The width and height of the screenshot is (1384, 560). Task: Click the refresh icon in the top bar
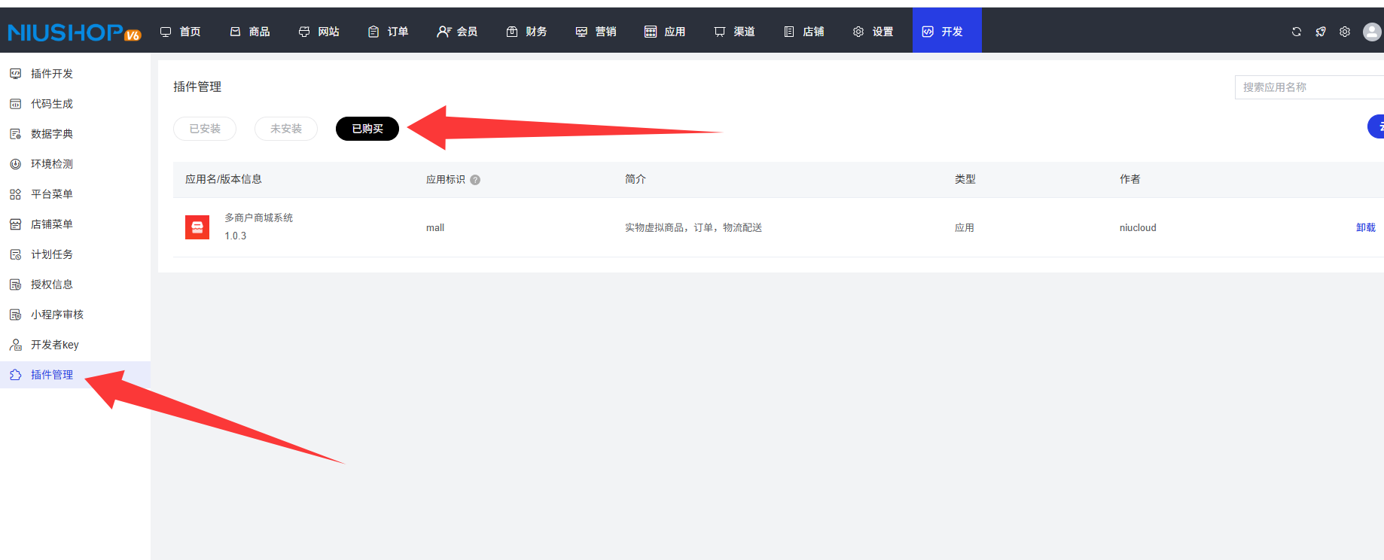(1297, 32)
